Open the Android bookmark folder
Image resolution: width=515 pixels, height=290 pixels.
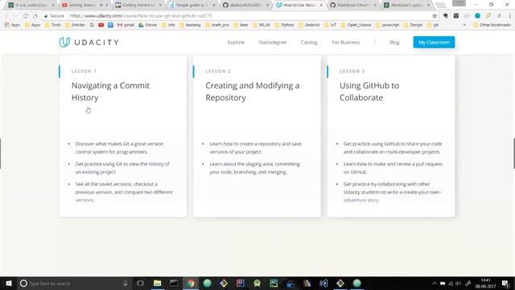coord(309,25)
